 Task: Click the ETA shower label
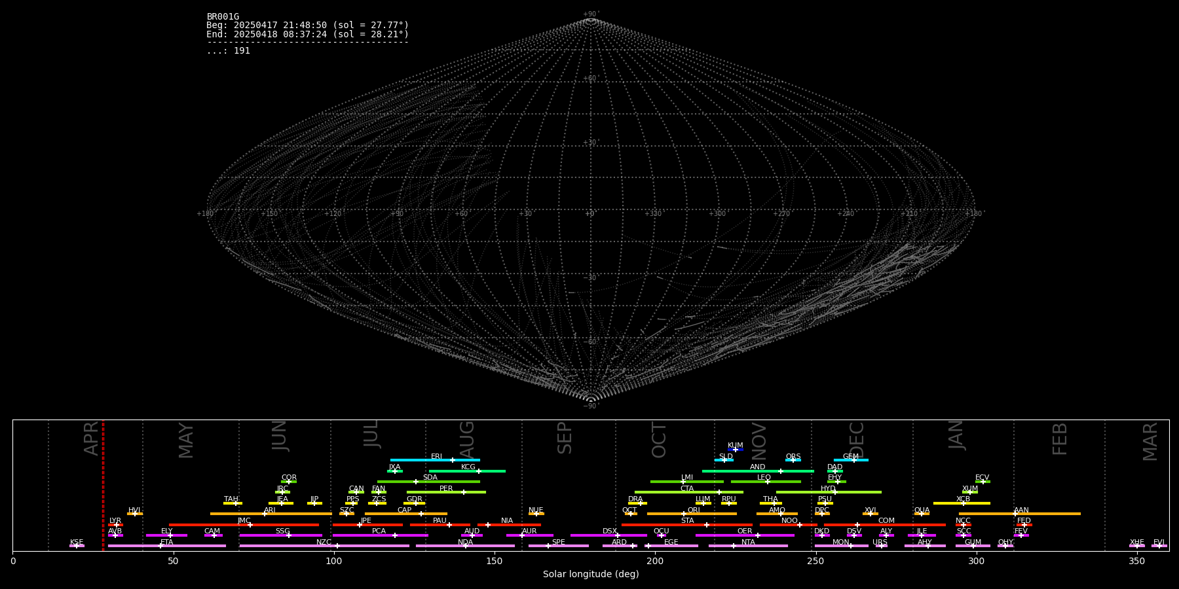click(x=167, y=543)
